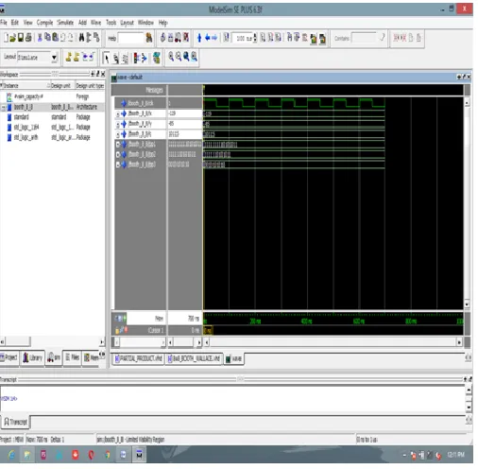Open the Layout combo box dropdown arrow
This screenshot has height=469, width=478.
(54, 58)
